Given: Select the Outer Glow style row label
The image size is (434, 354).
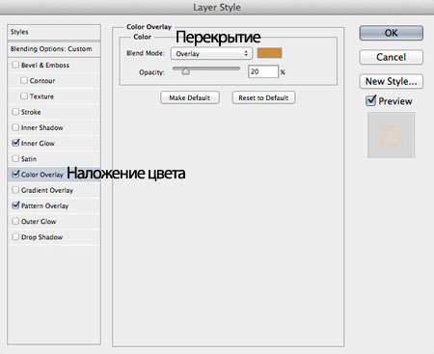Looking at the screenshot, I should 39,222.
